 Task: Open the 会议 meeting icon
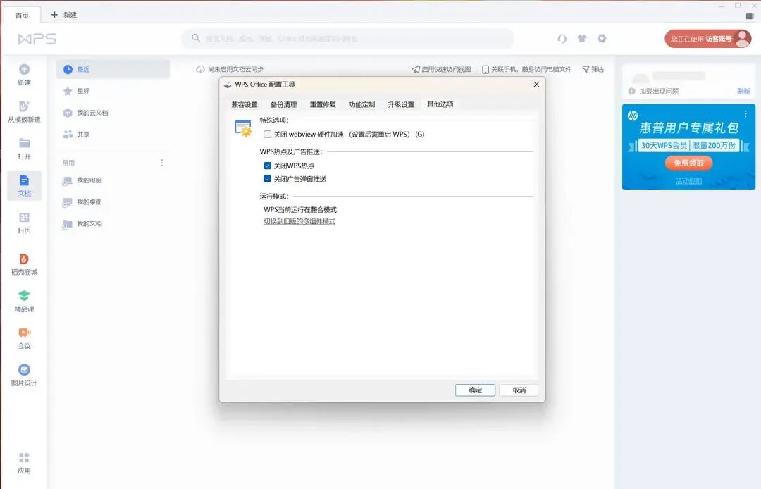(24, 333)
